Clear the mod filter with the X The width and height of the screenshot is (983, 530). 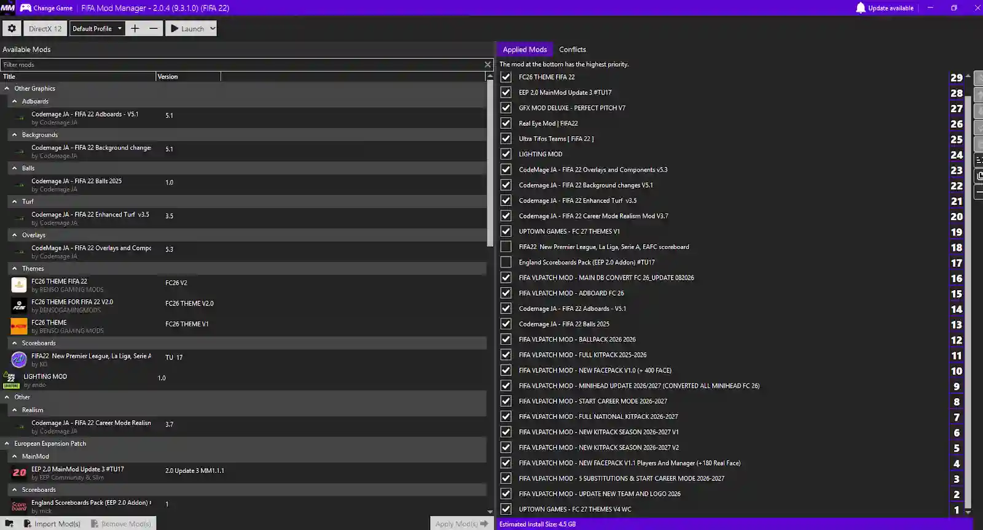[x=488, y=64]
